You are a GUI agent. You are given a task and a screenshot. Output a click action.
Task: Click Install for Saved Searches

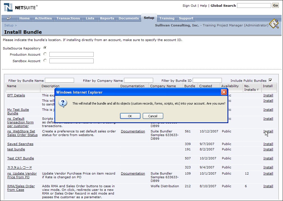pos(268,144)
